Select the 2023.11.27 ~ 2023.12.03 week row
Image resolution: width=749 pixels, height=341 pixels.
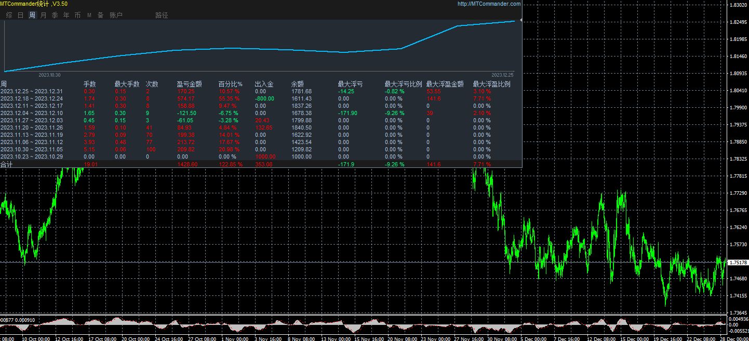261,120
